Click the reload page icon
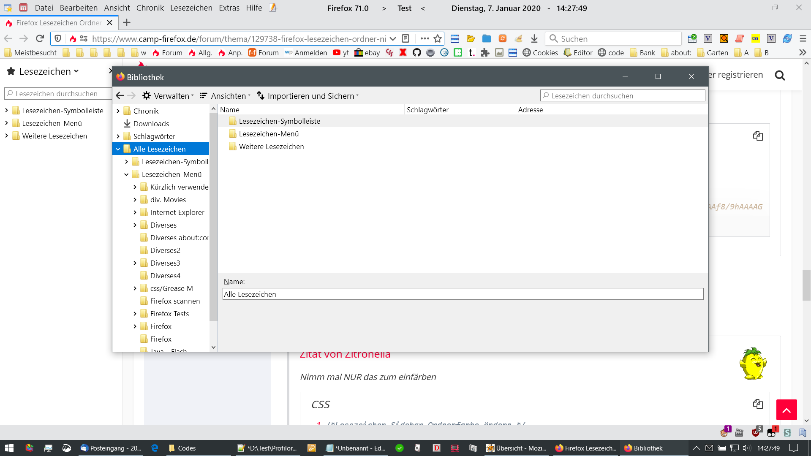Viewport: 811px width, 456px height. tap(40, 38)
